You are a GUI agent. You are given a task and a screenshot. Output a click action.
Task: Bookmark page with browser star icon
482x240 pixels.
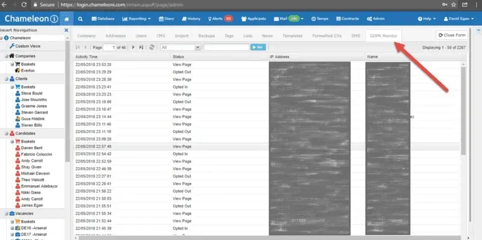point(454,5)
